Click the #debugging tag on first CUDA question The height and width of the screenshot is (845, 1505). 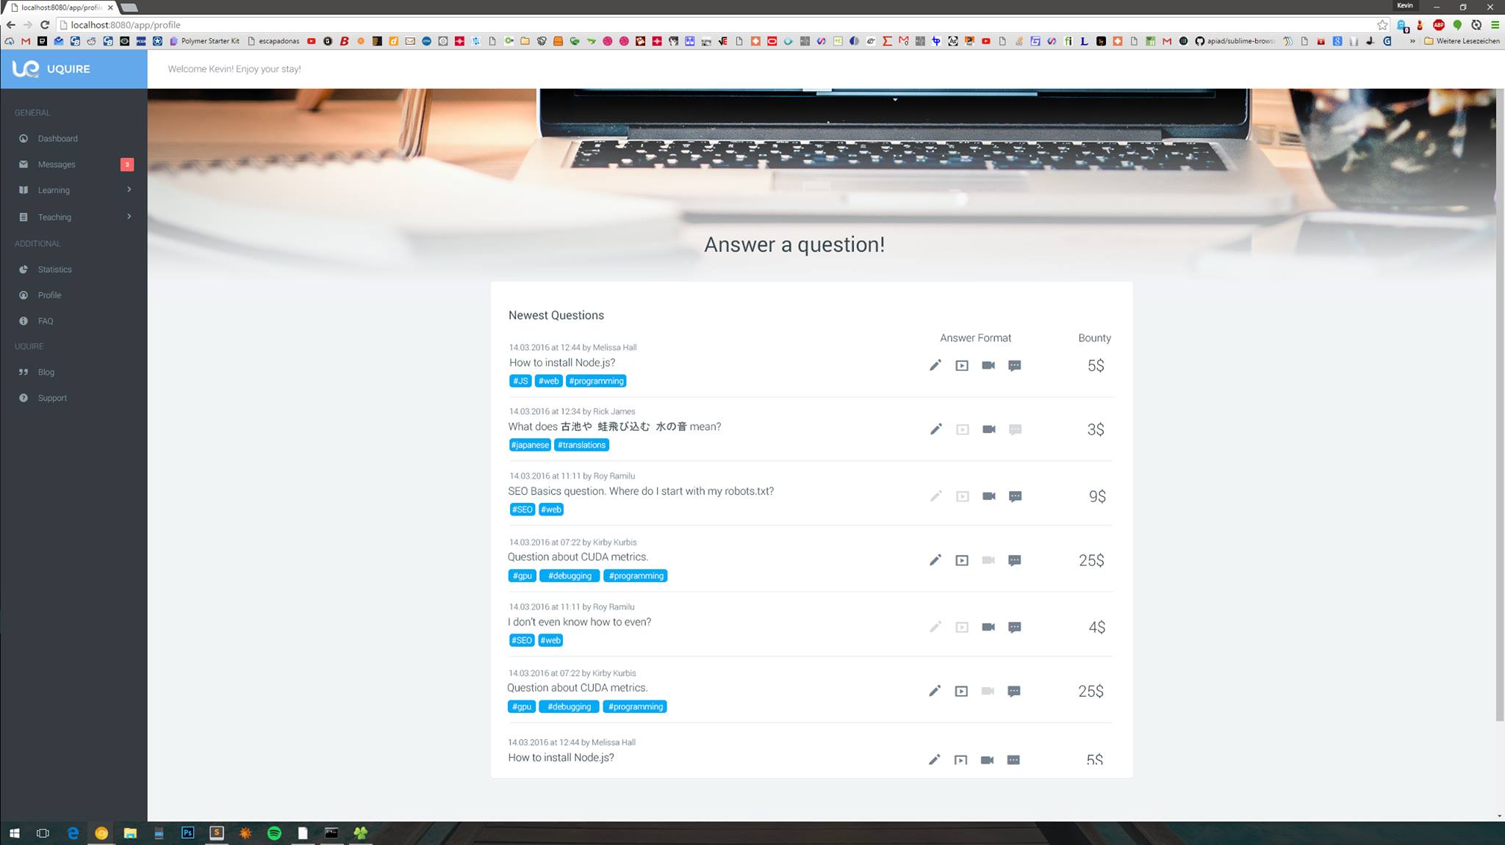(570, 576)
